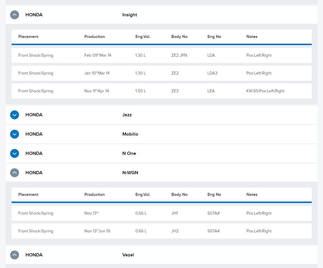Viewport: 323px width, 268px height.
Task: Click engine number LDA cell
Action: pos(211,55)
